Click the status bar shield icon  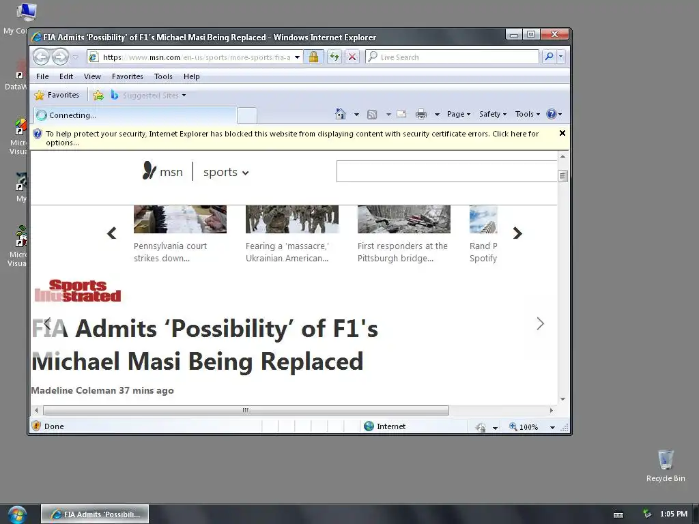pyautogui.click(x=36, y=426)
